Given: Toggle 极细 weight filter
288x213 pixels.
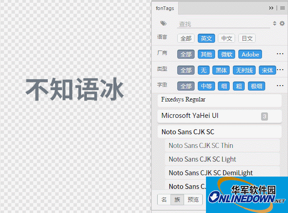Looking at the screenshot, I should tap(257, 86).
